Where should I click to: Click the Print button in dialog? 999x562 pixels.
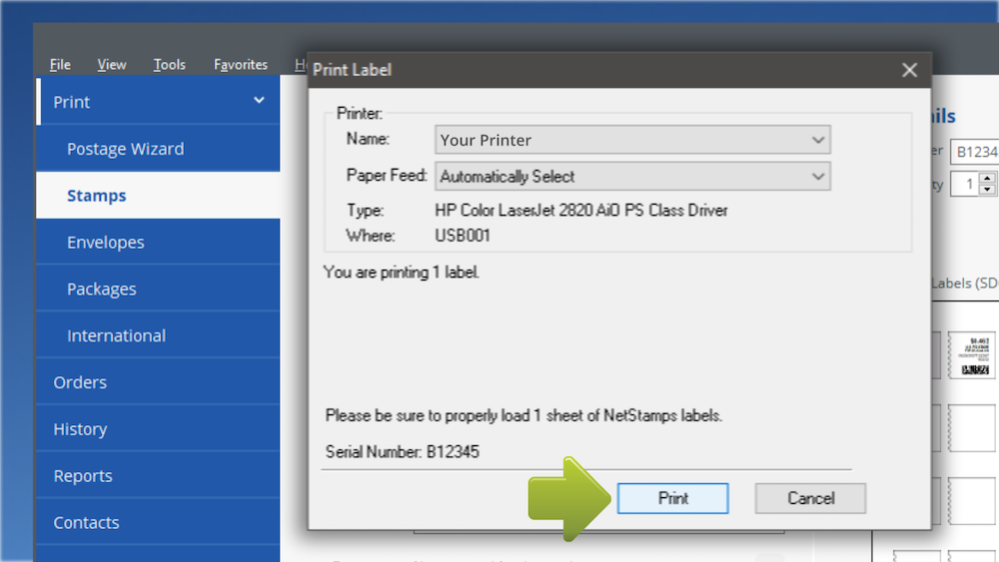point(672,498)
